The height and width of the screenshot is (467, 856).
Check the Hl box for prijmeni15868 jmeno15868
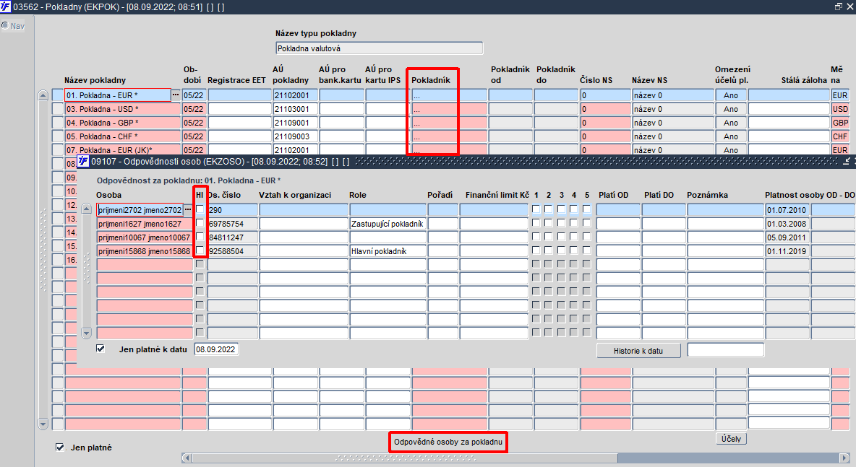click(x=200, y=250)
